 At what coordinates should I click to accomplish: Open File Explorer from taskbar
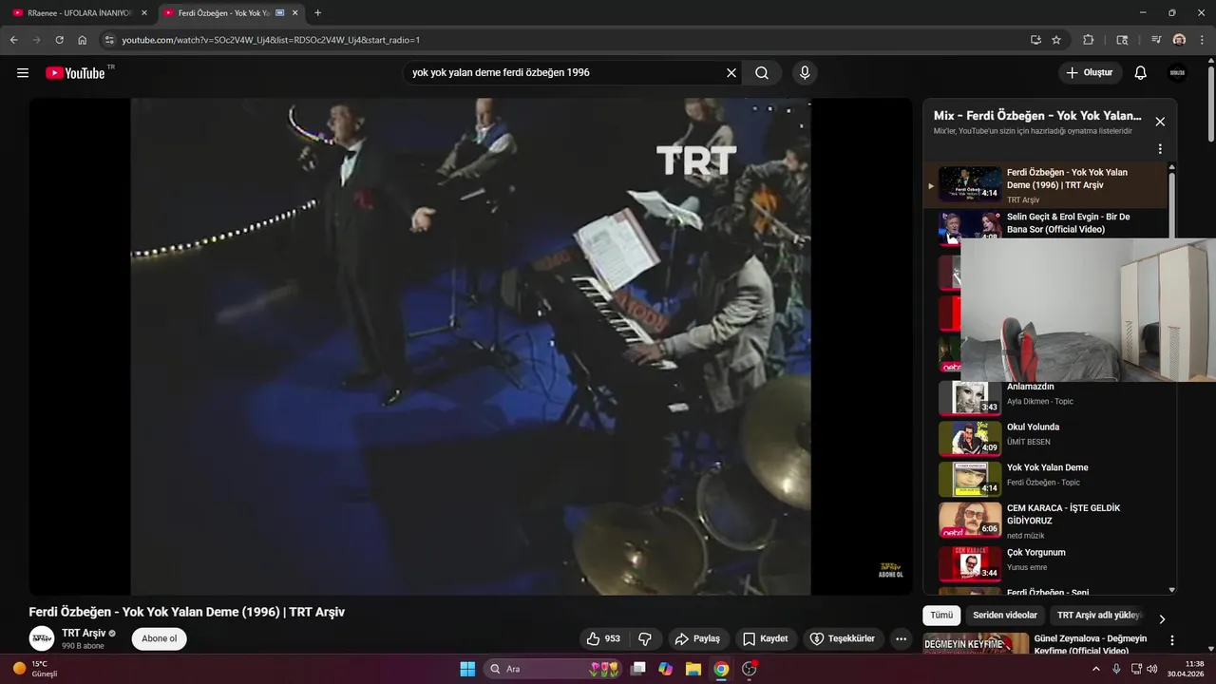(693, 669)
